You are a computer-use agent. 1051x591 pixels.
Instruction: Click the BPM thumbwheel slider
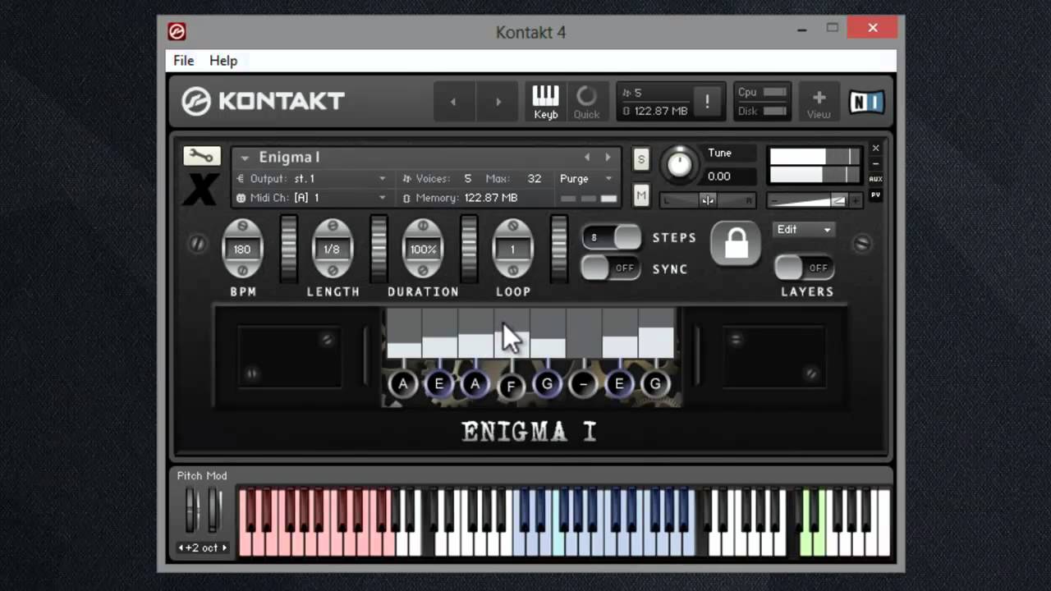(288, 249)
